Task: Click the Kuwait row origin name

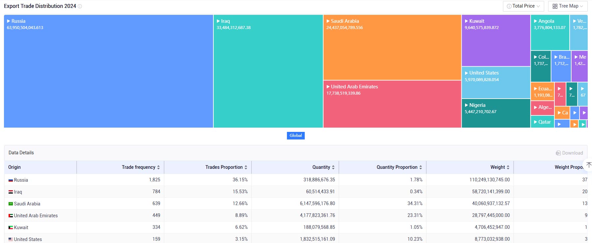Action: tap(21, 228)
